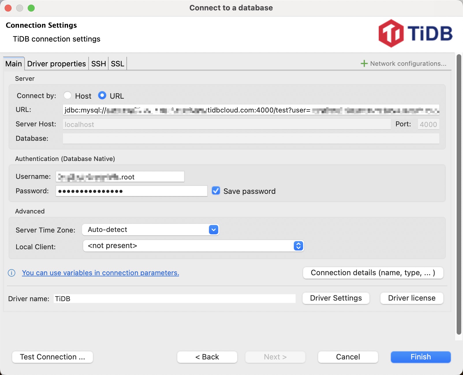This screenshot has width=463, height=375.
Task: Go back with the Back button
Action: click(x=207, y=357)
